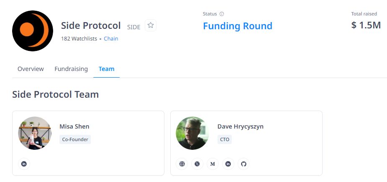Click the Co-Founder role badge
387x182 pixels.
click(75, 139)
